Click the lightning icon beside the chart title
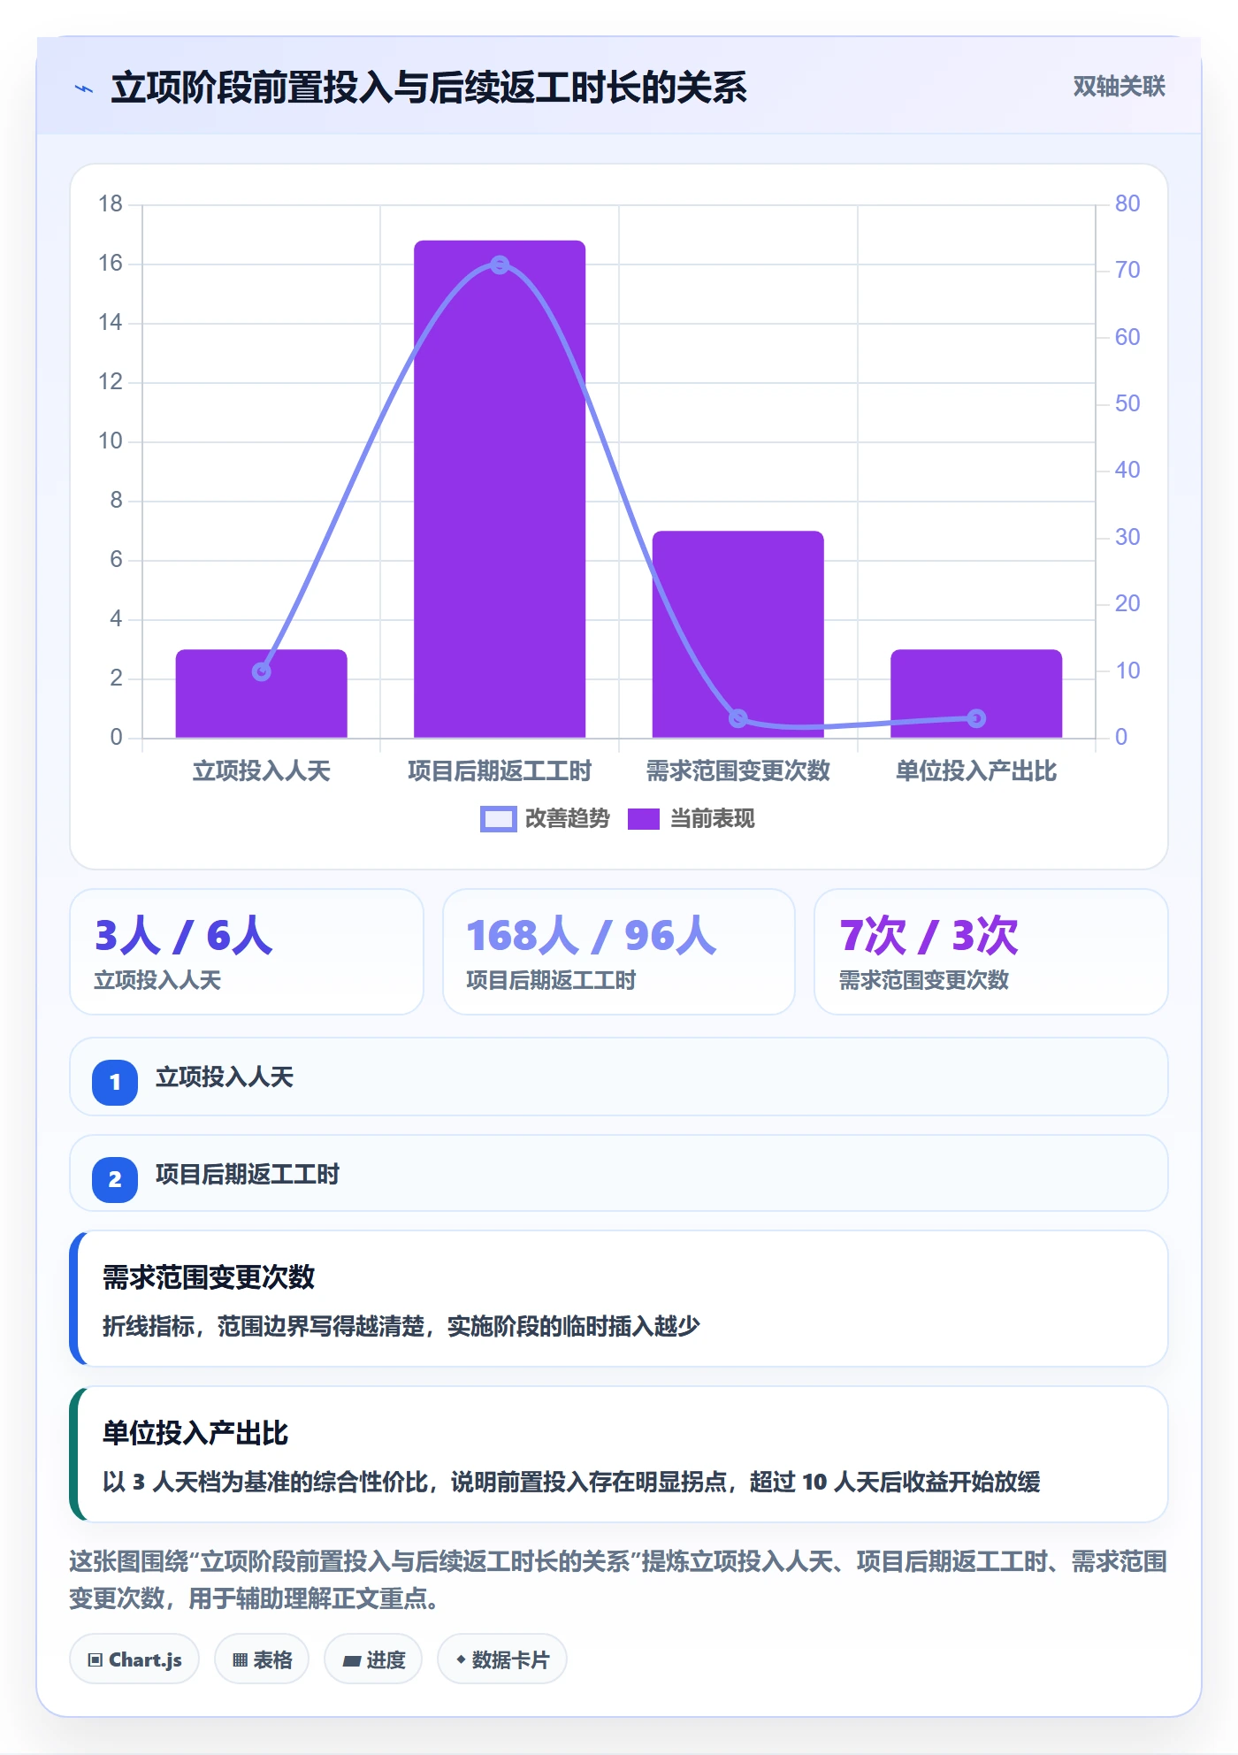This screenshot has height=1755, width=1238. 84,88
